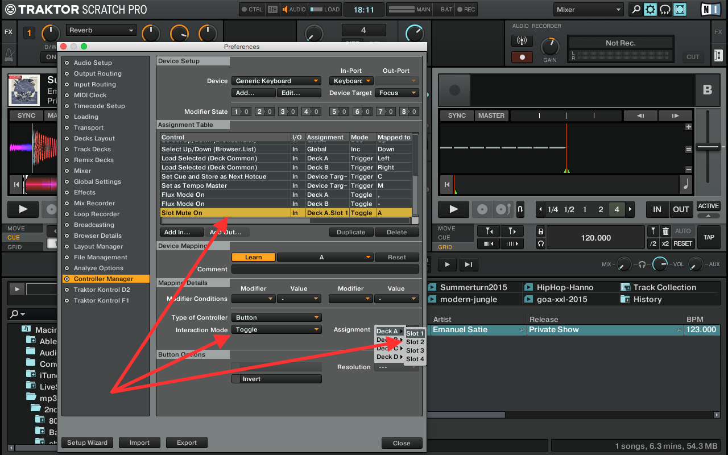Open the Generic Keyboard device dropdown
The width and height of the screenshot is (728, 455).
[276, 81]
